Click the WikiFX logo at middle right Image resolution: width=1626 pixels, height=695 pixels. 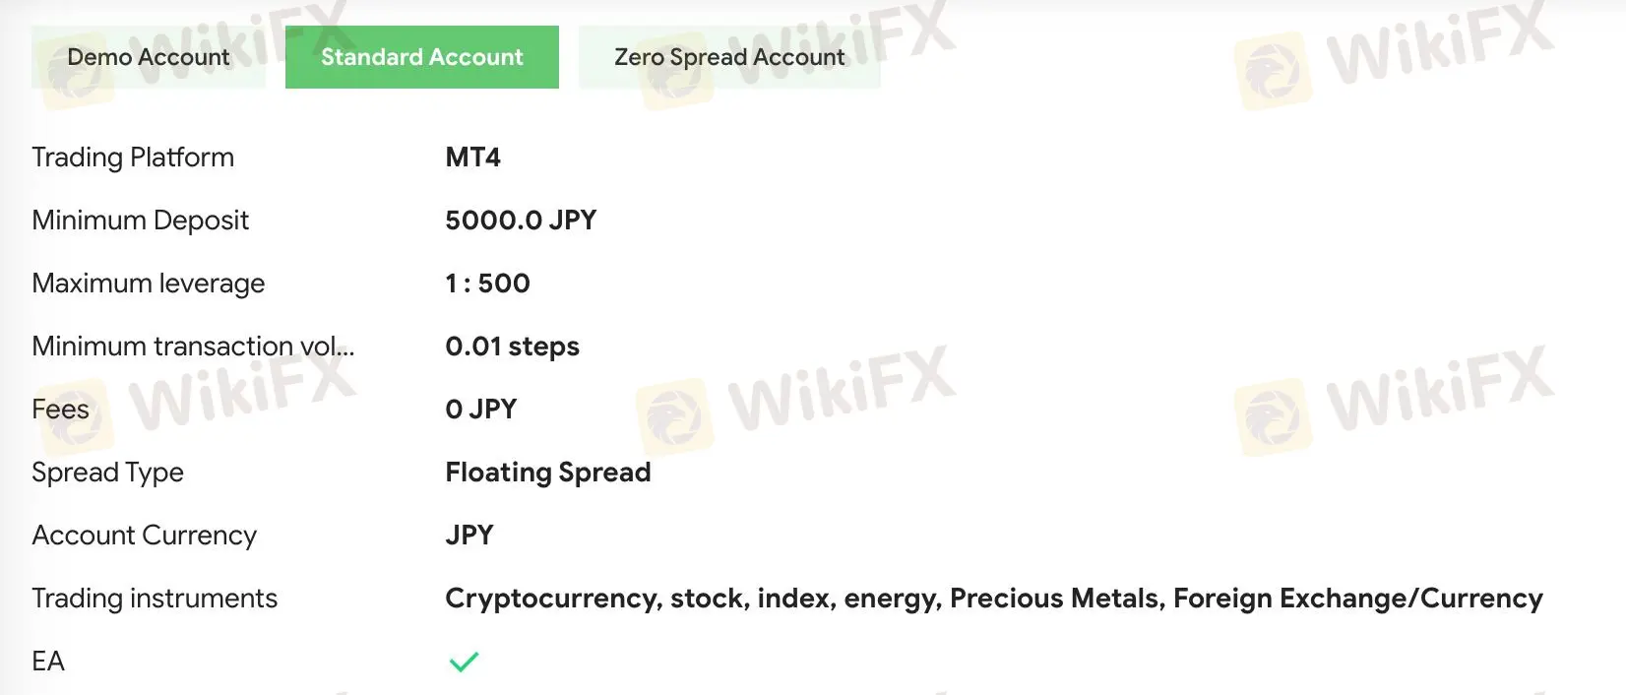point(1395,404)
